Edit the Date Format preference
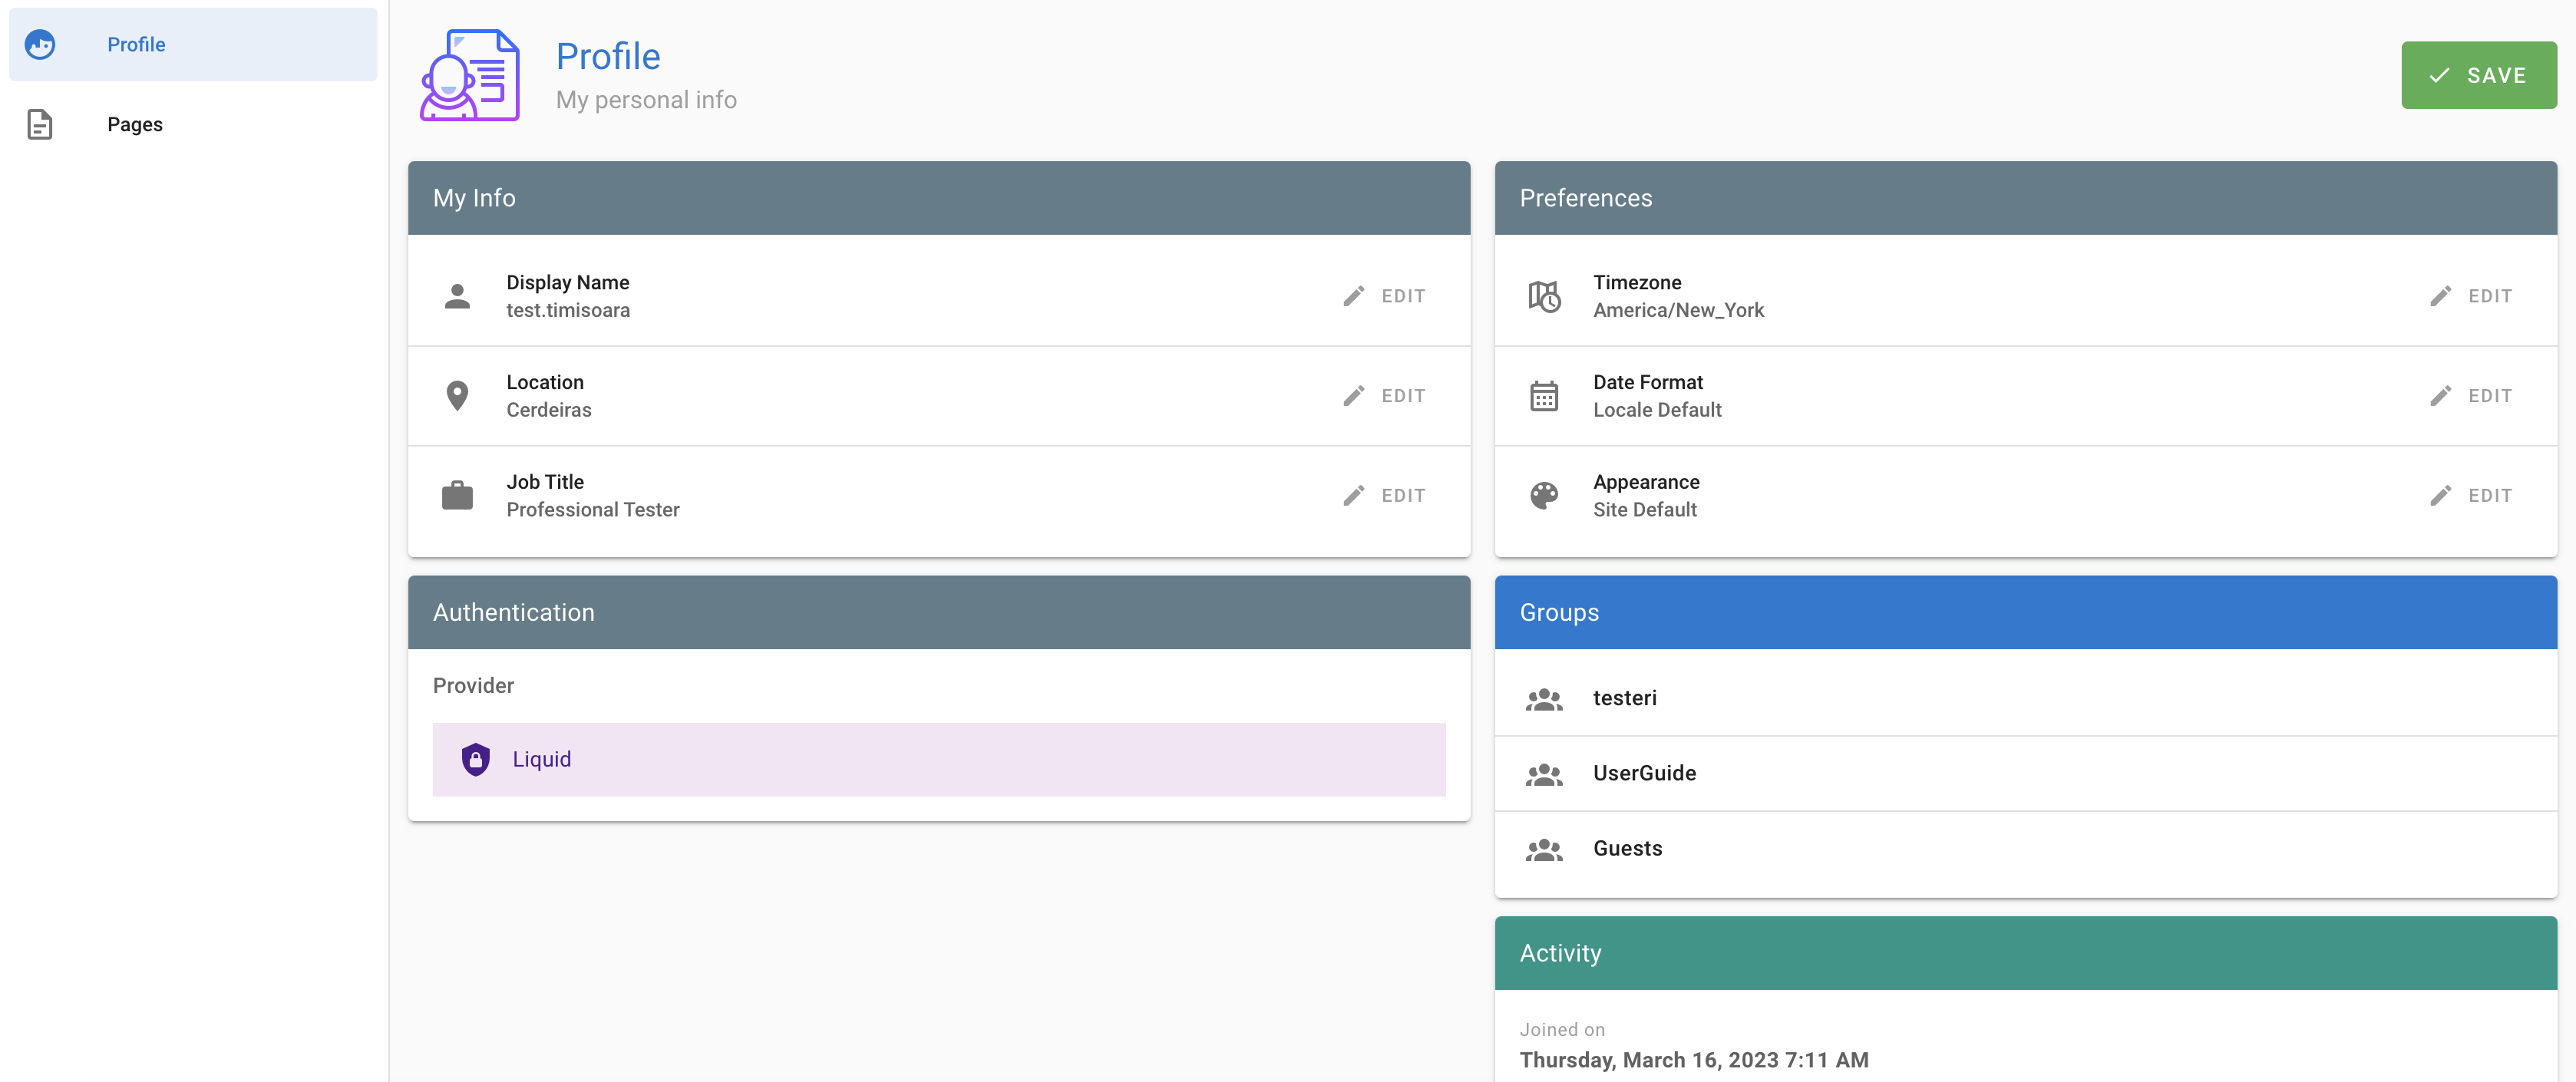 click(2471, 396)
